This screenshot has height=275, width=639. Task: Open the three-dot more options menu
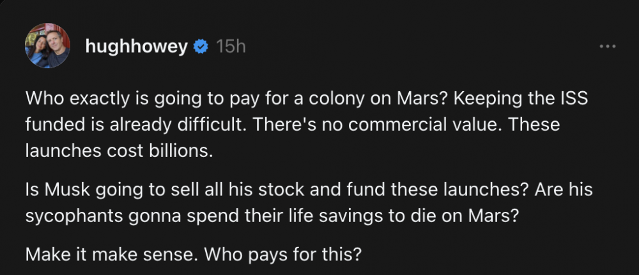pyautogui.click(x=607, y=47)
